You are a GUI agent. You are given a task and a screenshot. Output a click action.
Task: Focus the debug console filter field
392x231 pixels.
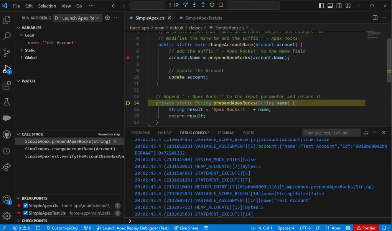click(x=331, y=133)
